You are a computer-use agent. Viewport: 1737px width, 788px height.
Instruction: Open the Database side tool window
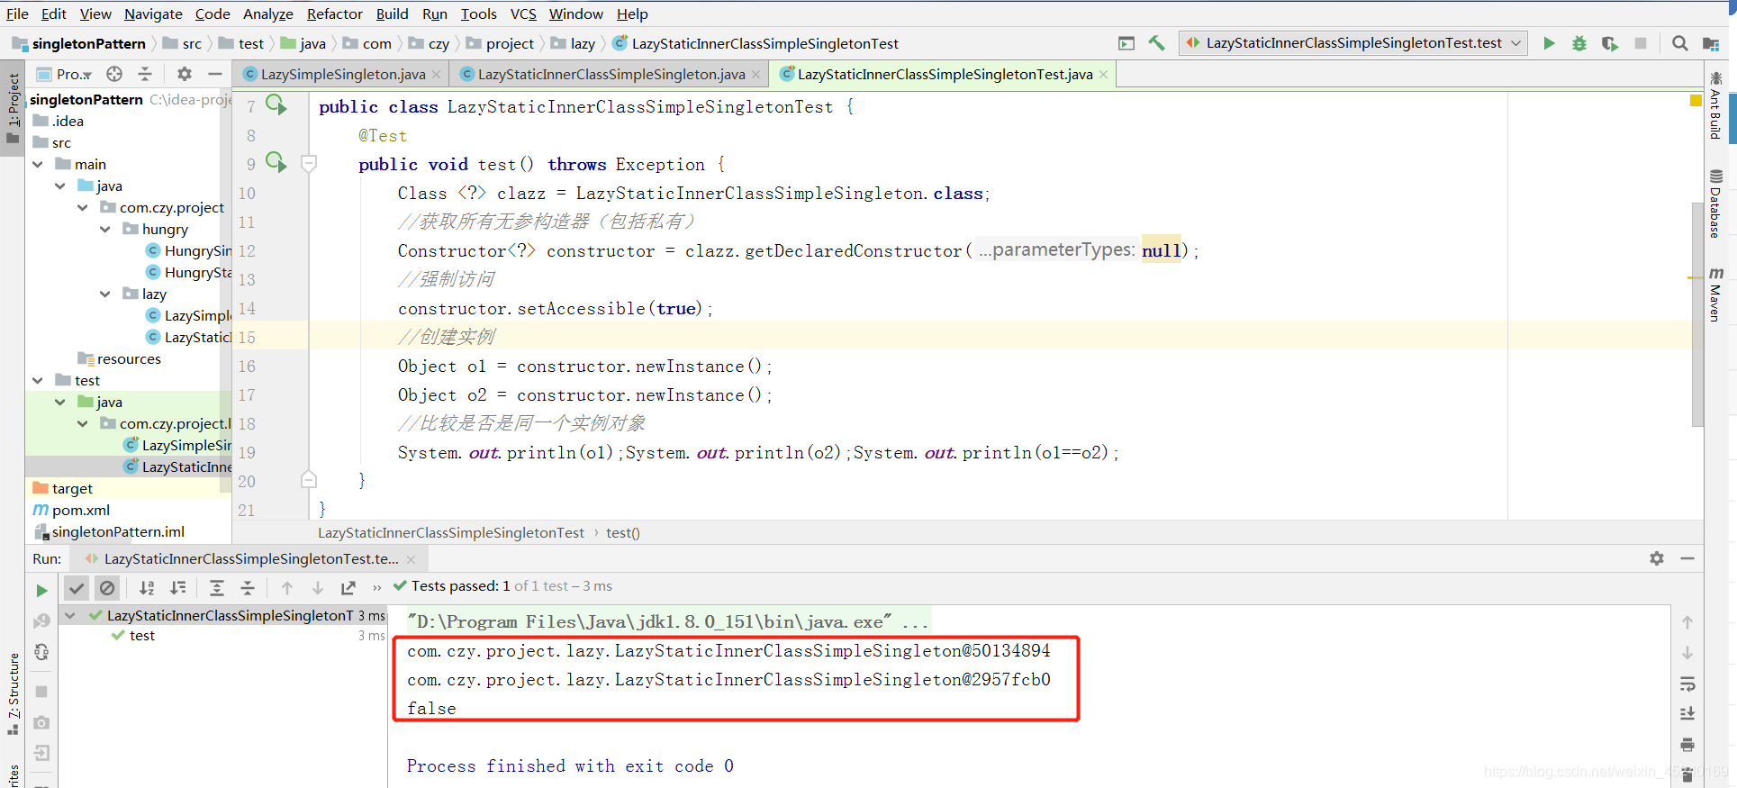(1715, 204)
